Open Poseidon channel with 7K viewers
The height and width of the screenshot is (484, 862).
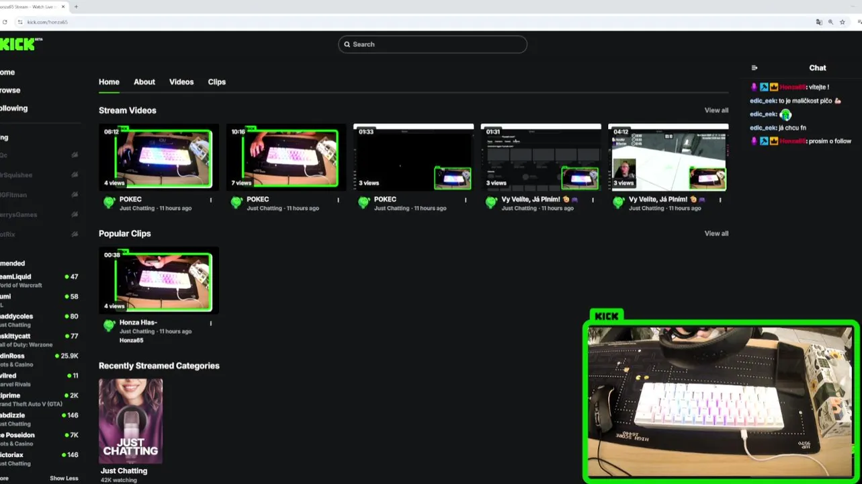click(39, 439)
